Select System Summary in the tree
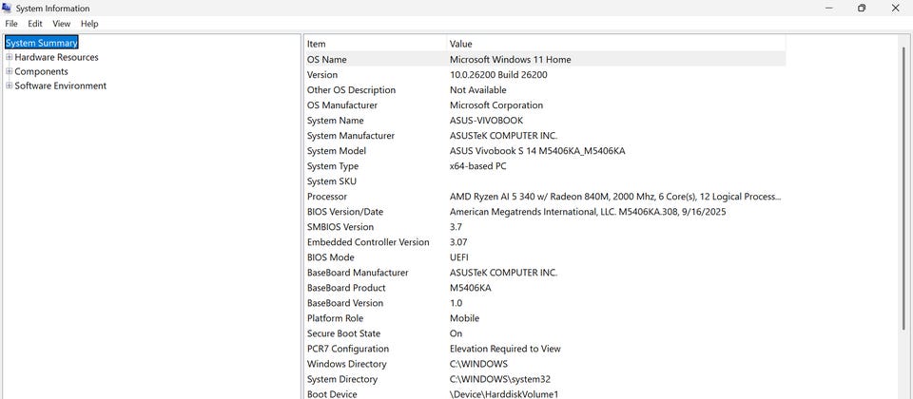 (x=41, y=43)
